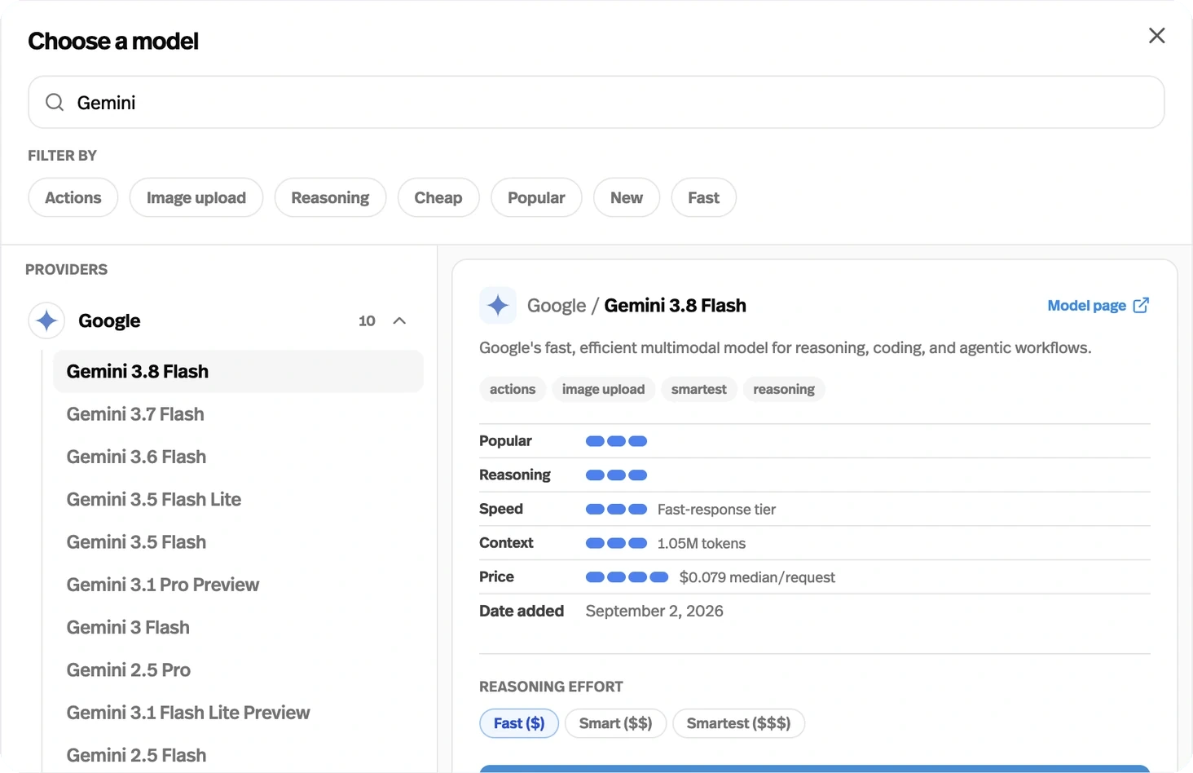Screen dimensions: 1193x773
Task: Toggle the Reasoning filter chip
Action: 330,197
